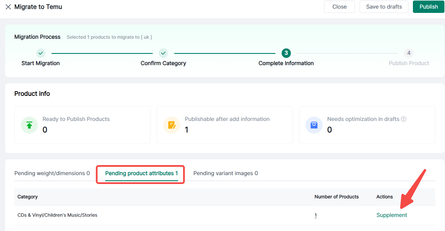Viewport: 445px width, 231px height.
Task: Click the Start Migration checkmark step icon
Action: pos(41,53)
